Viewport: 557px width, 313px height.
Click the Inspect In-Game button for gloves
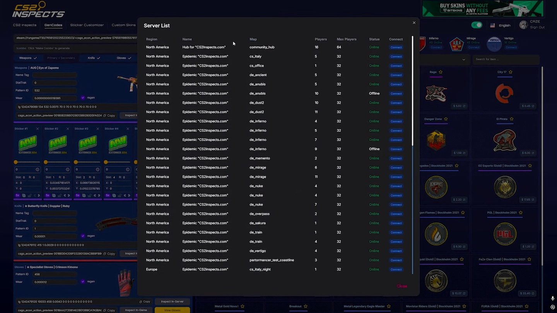(x=136, y=310)
